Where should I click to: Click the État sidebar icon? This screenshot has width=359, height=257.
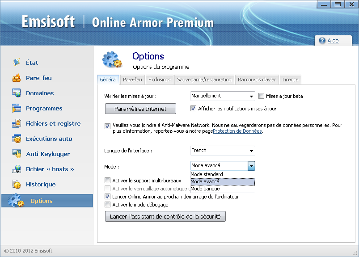pyautogui.click(x=17, y=63)
